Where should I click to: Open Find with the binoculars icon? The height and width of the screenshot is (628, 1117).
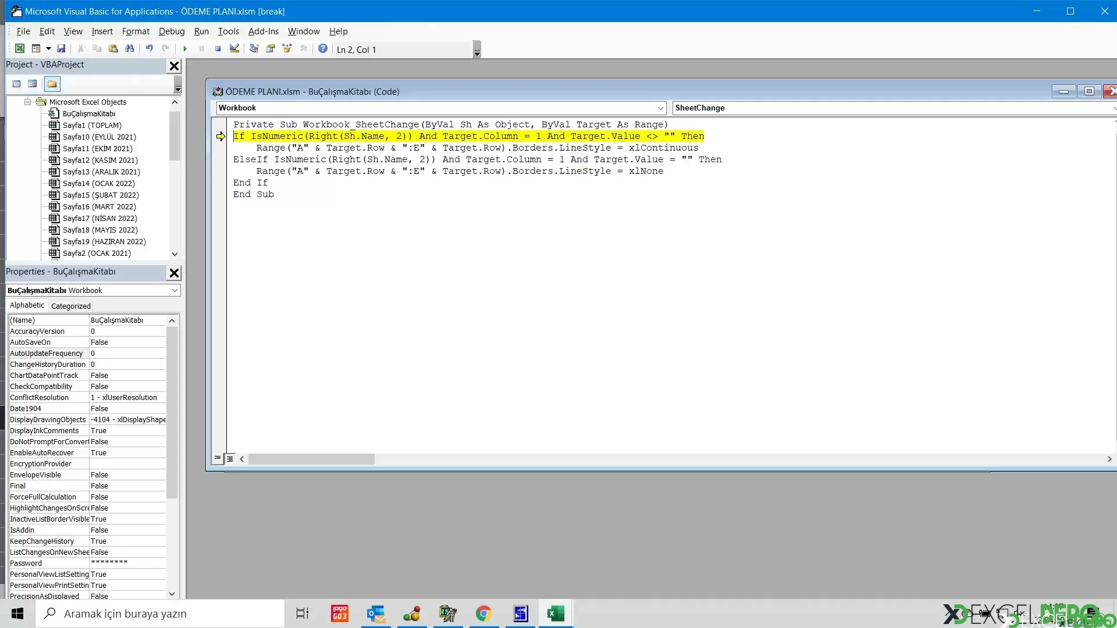[130, 49]
